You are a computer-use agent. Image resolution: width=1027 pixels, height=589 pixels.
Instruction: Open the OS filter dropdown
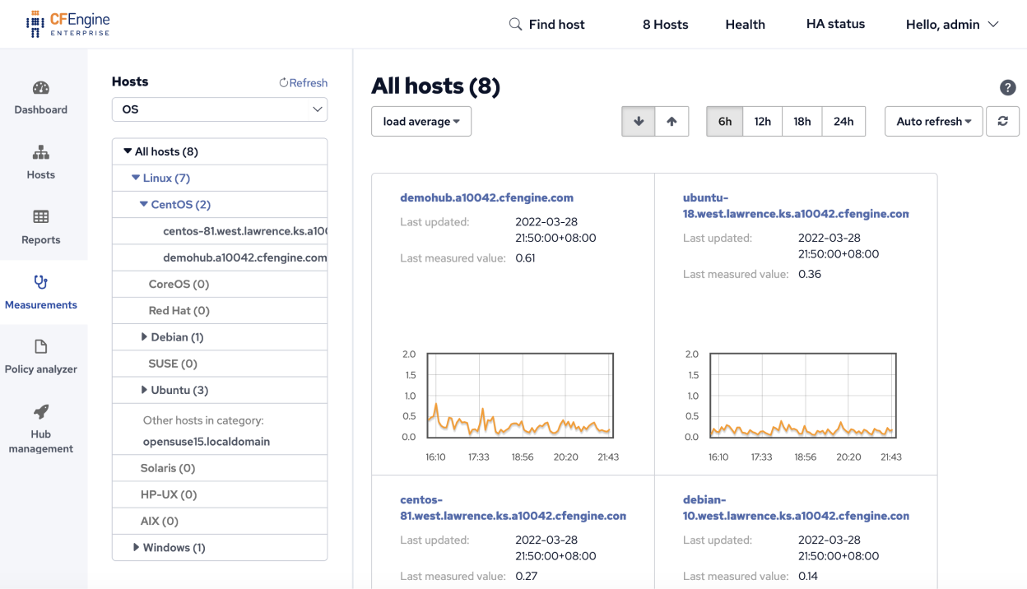(219, 109)
